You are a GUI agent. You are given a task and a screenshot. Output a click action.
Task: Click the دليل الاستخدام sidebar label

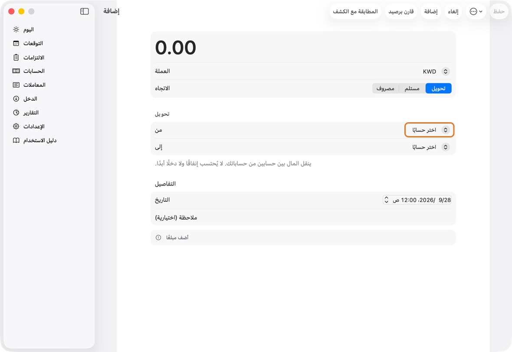click(x=40, y=140)
